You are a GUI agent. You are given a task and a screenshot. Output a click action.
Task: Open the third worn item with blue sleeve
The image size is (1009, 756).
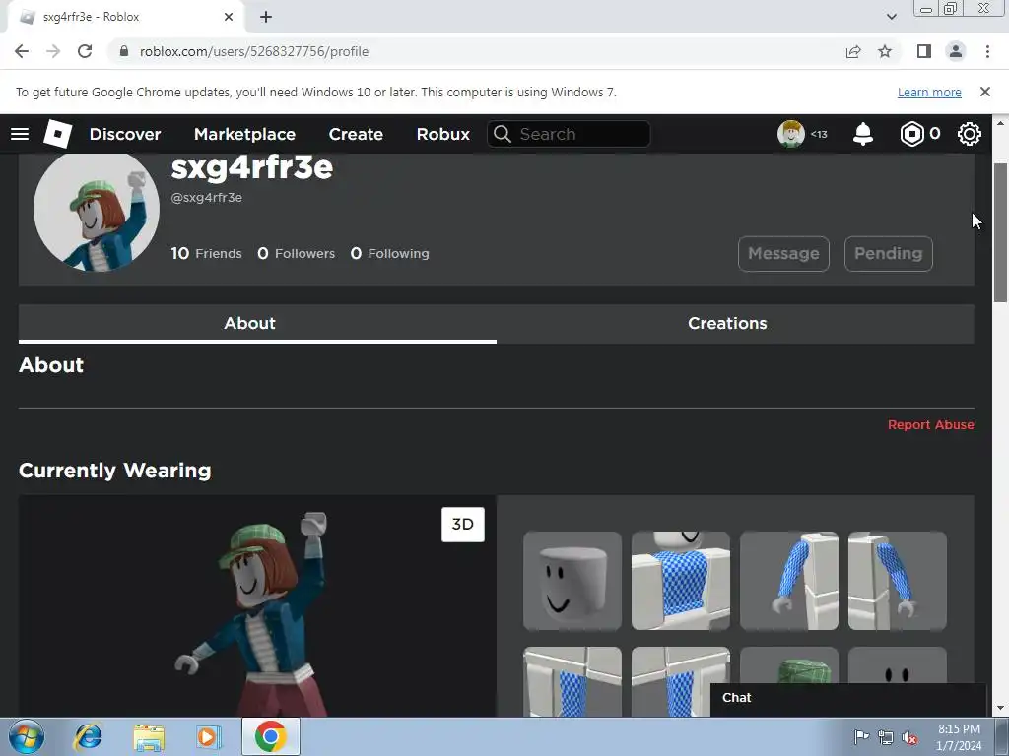pos(789,581)
